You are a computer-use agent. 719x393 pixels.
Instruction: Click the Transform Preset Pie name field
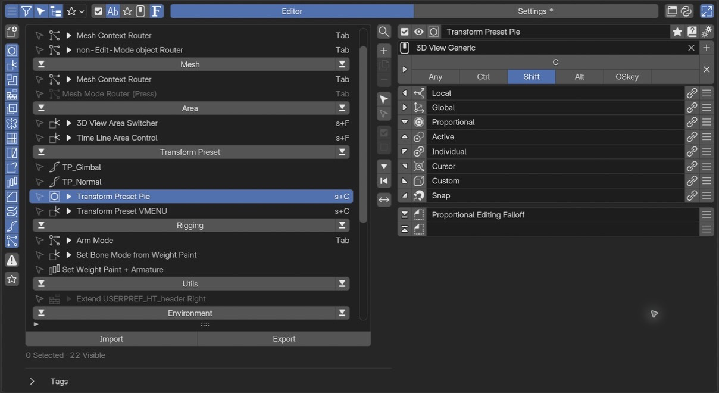(x=555, y=32)
